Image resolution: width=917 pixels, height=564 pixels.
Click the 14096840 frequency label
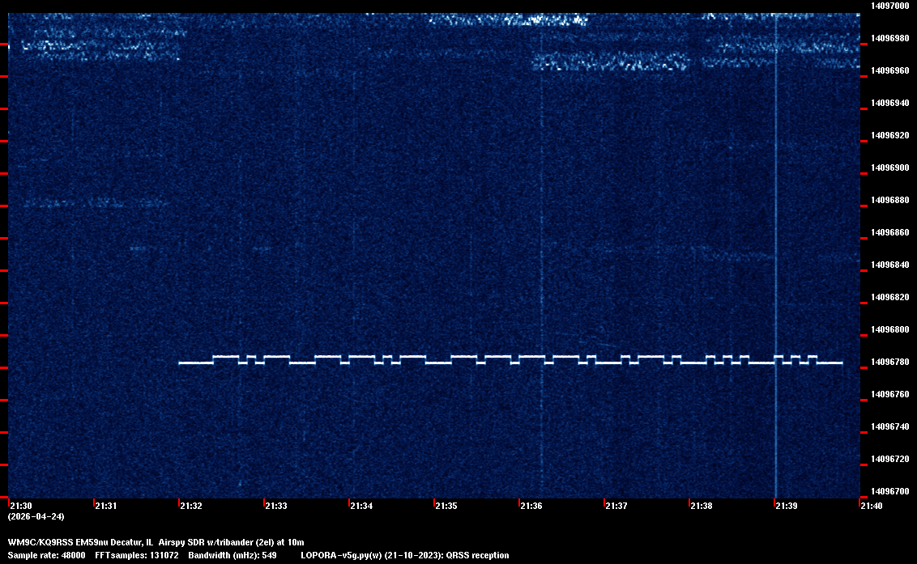coord(889,265)
